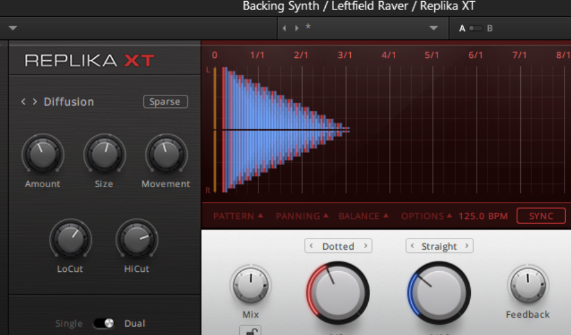
Task: Toggle the A/B comparison switch
Action: tap(476, 28)
